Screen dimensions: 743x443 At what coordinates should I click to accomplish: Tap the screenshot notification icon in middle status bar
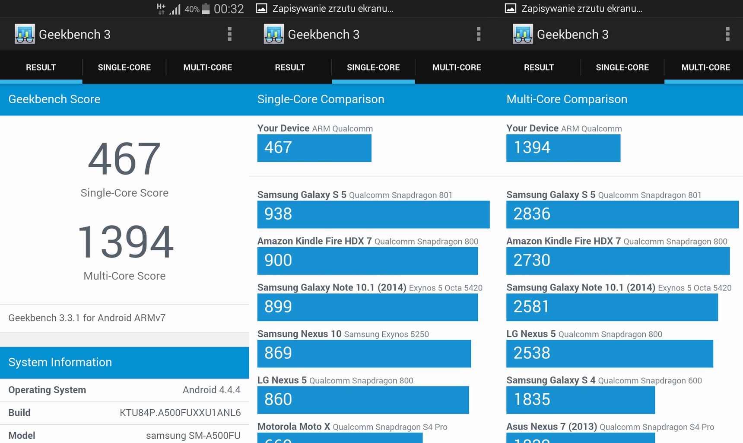[x=261, y=8]
